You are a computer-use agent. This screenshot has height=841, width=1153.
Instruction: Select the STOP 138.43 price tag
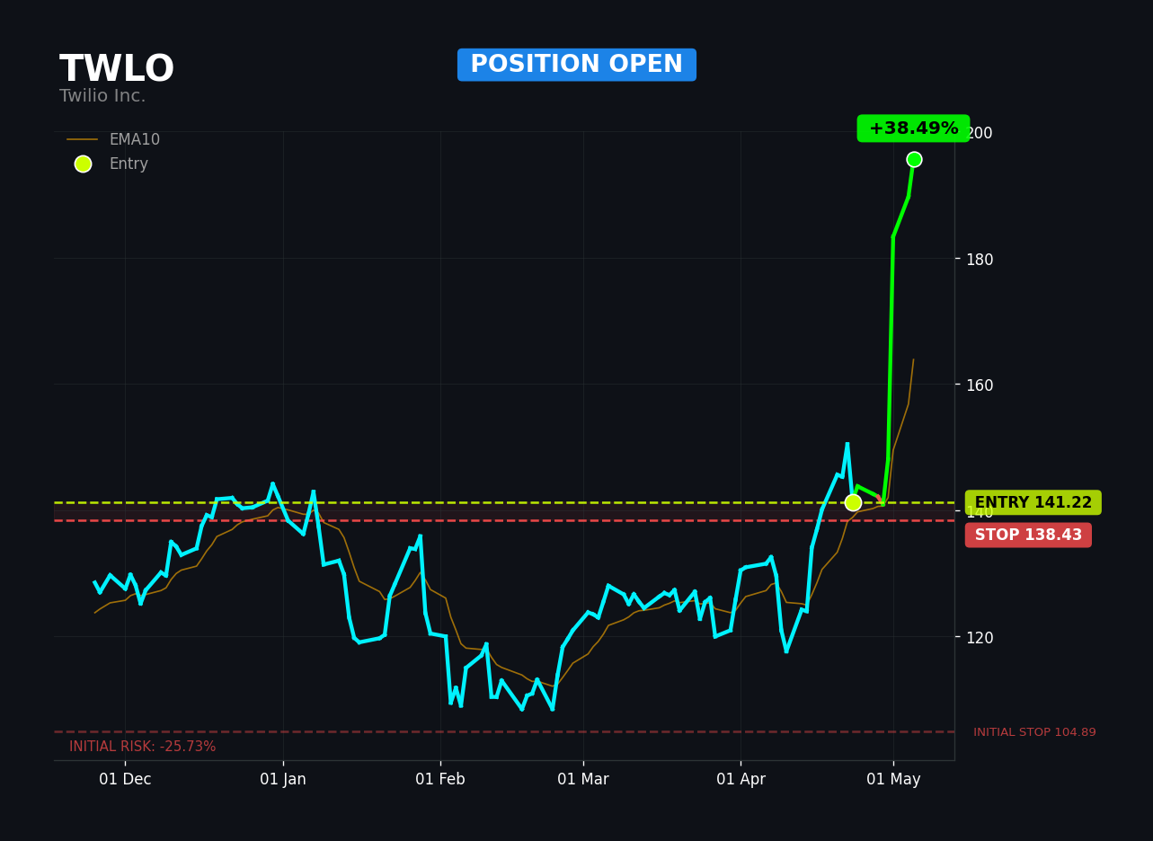click(1028, 535)
